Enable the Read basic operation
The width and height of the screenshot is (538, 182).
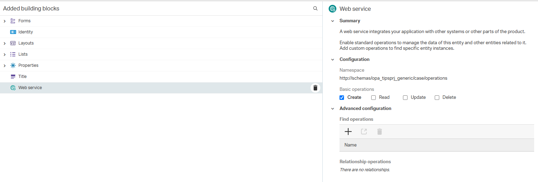pos(373,97)
